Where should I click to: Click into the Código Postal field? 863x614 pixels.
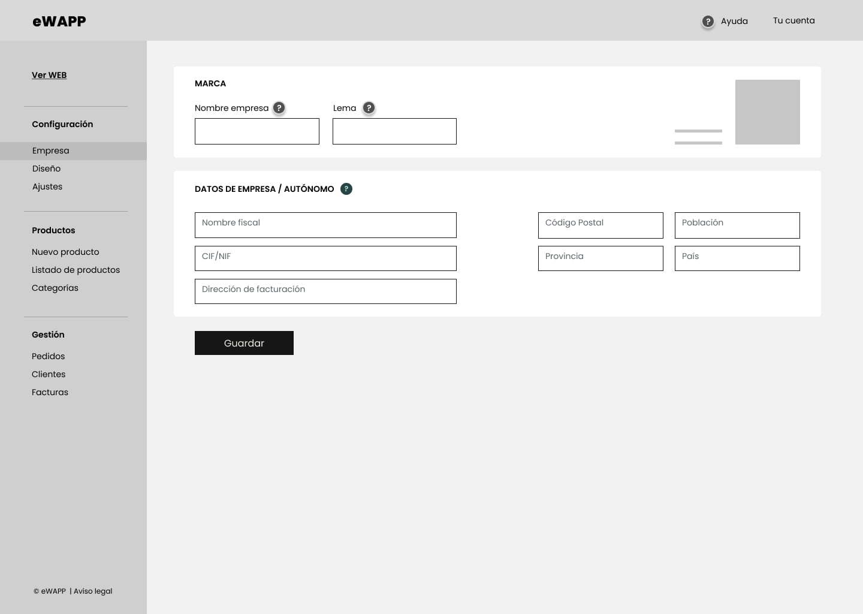click(601, 225)
